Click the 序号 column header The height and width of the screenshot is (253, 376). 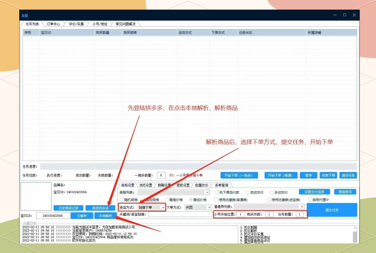tap(31, 33)
